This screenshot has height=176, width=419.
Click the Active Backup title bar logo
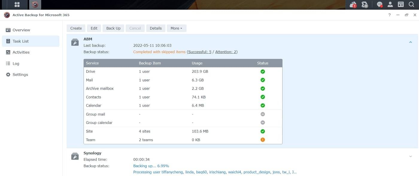tap(7, 15)
